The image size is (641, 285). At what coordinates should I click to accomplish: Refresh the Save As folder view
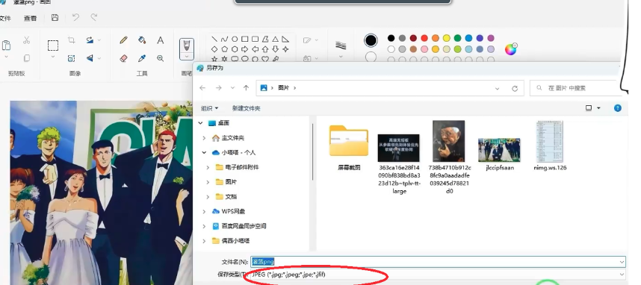click(x=515, y=88)
